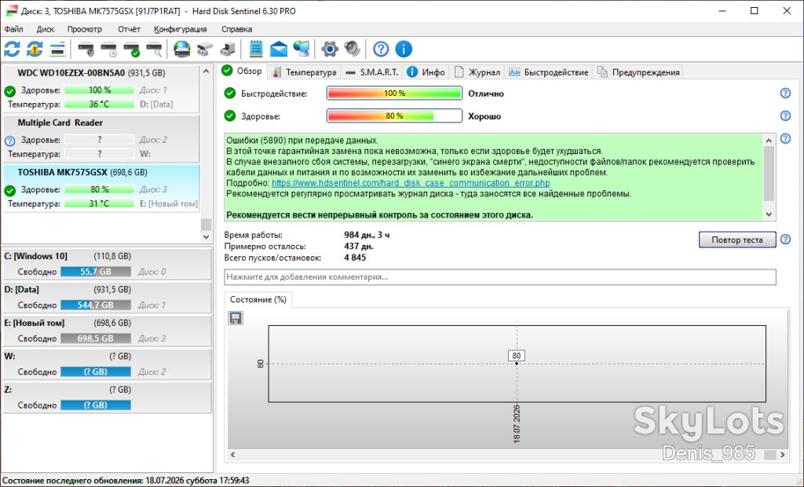The height and width of the screenshot is (487, 804).
Task: Click the Состояние (%) chart tab
Action: click(258, 300)
